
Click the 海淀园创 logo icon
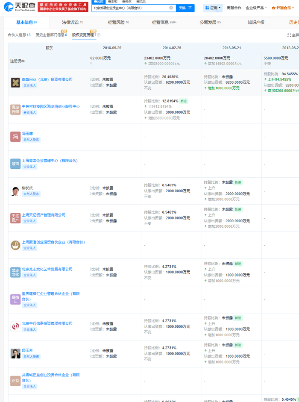click(15, 109)
